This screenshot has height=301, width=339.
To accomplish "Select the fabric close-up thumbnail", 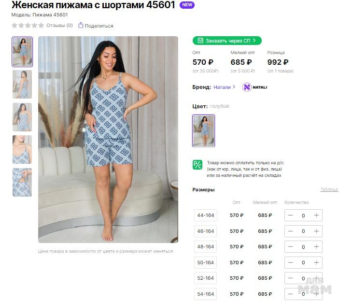I will pos(22,182).
